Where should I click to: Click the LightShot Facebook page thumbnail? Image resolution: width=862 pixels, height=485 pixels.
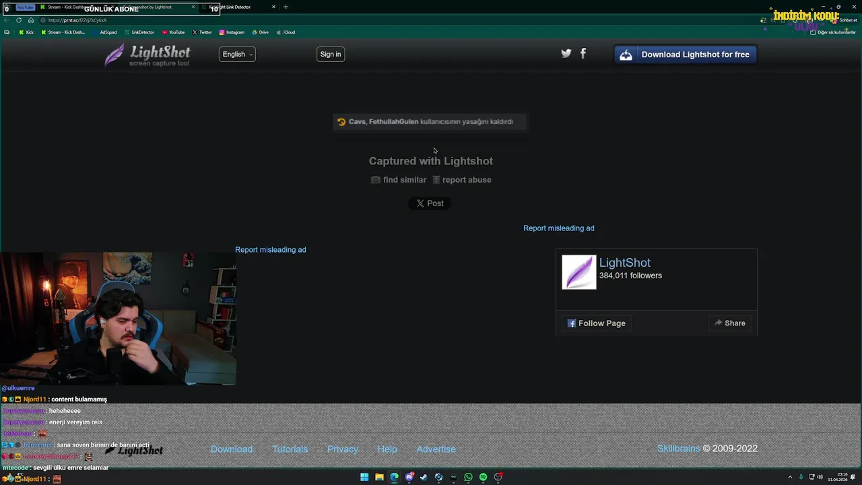click(579, 272)
